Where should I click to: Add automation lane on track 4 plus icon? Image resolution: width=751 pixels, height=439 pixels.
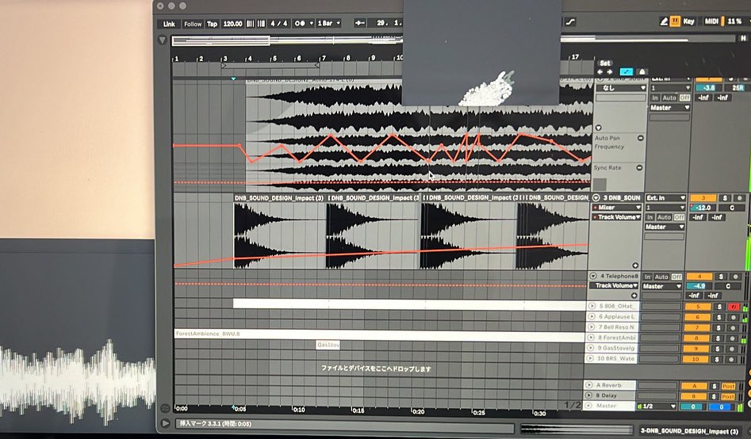pyautogui.click(x=634, y=296)
